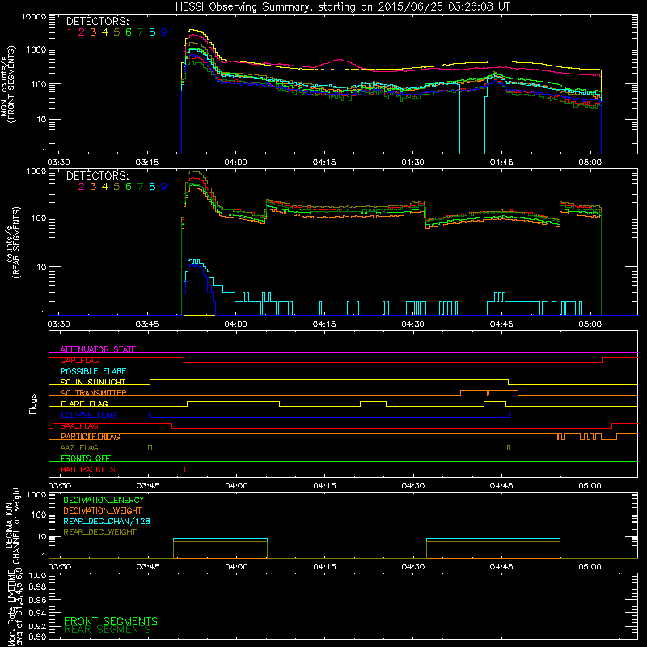
Task: Click the MON. counts/s (FRONT SEGMENTS) axis title
Action: (x=8, y=84)
